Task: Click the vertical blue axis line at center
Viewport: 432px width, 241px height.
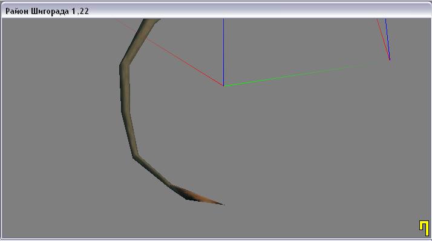Action: coord(223,52)
